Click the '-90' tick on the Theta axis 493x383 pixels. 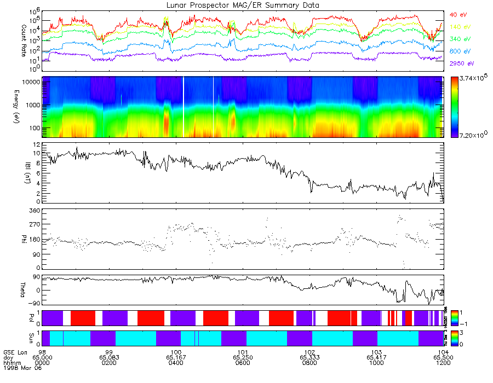coord(34,304)
